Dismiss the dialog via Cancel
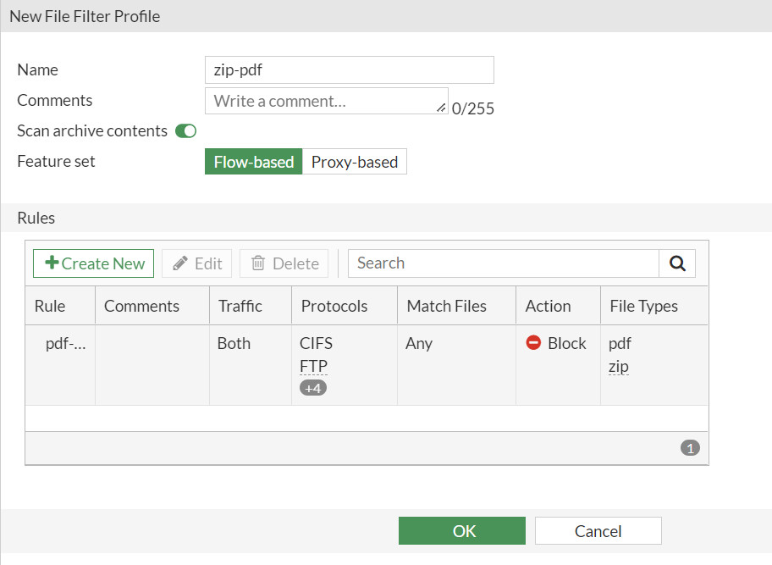Screen dimensions: 772x565 tap(598, 530)
